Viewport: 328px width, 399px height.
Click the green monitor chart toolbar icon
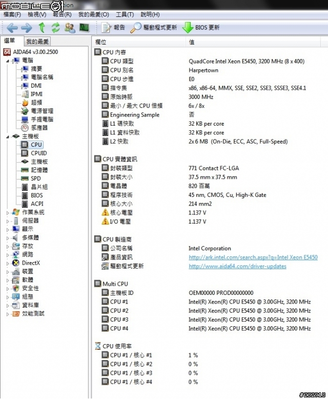click(x=84, y=28)
